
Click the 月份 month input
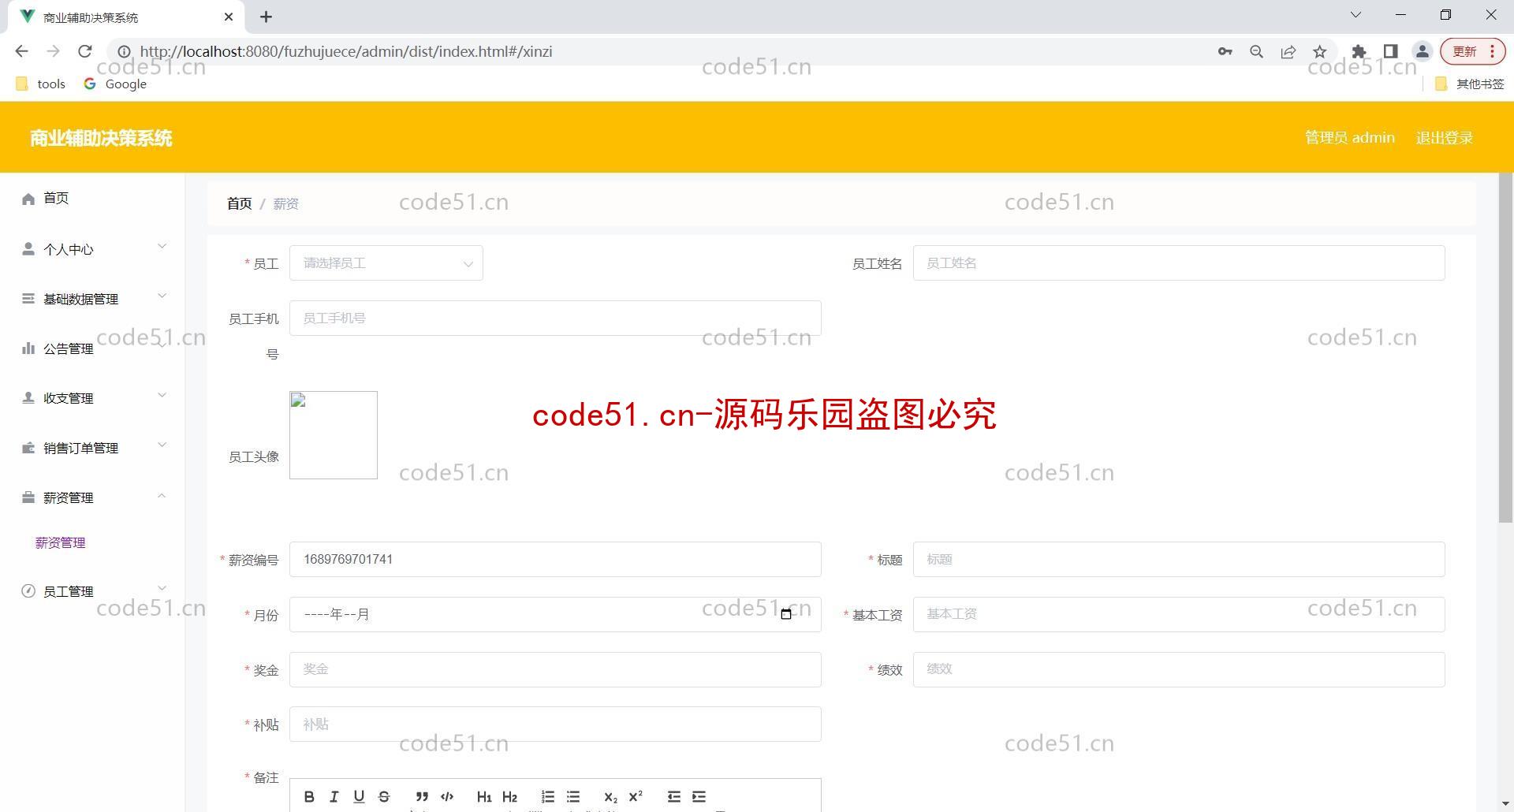click(555, 614)
